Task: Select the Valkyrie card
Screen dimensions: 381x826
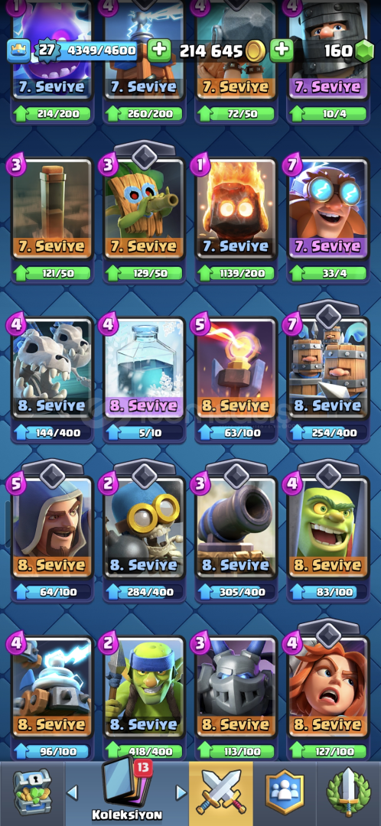Action: coord(327,686)
